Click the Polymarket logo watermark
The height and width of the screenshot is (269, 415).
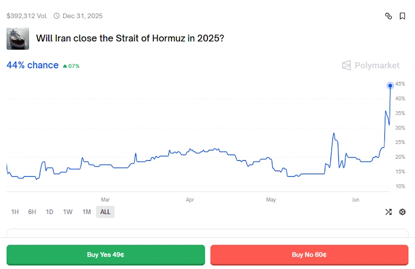click(x=370, y=65)
